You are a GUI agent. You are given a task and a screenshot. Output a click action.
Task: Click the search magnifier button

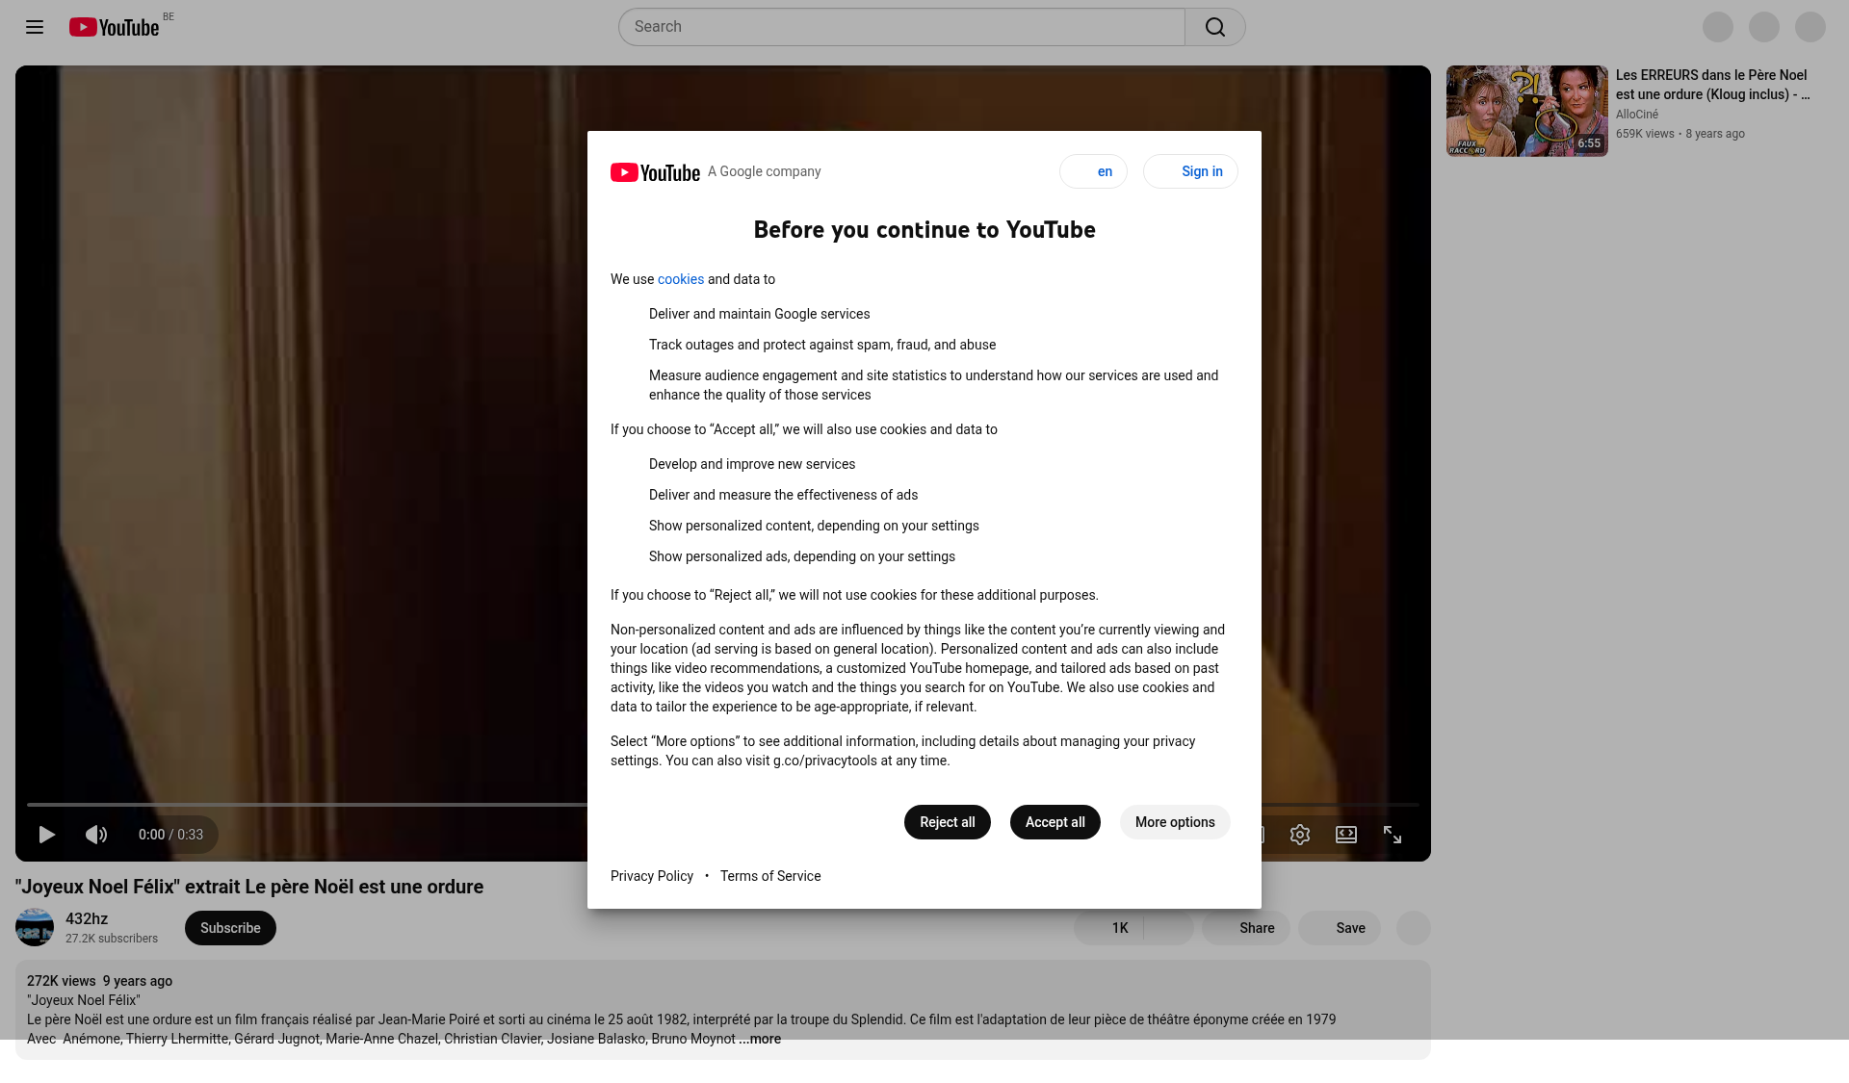[x=1214, y=27]
